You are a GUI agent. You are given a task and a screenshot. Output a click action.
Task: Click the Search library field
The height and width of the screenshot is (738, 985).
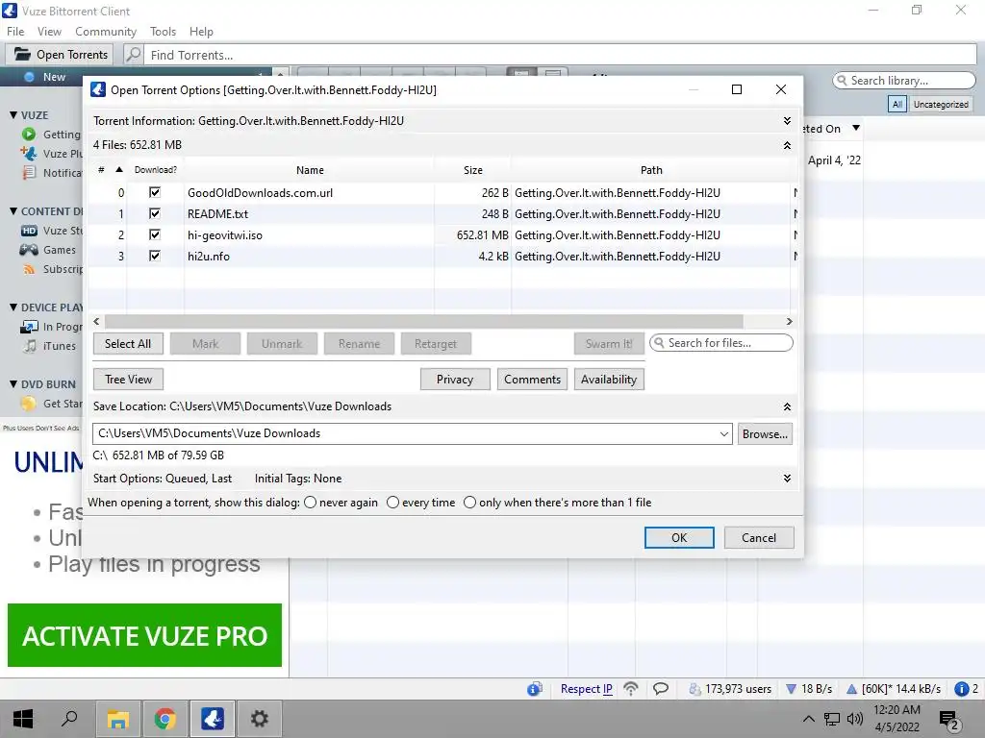tap(904, 81)
